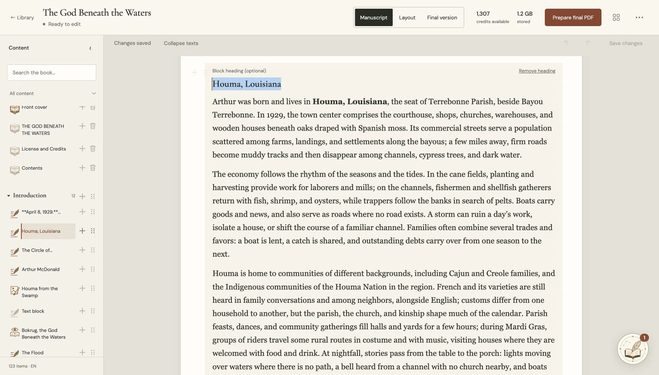
Task: Switch to the Manuscript tab
Action: pyautogui.click(x=374, y=17)
